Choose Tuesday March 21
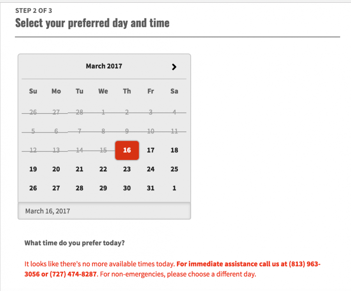The height and width of the screenshot is (291, 351). tap(80, 169)
